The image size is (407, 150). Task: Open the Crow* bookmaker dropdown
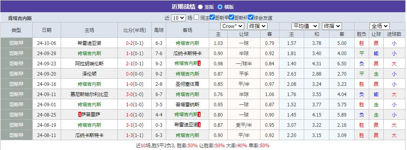232,26
